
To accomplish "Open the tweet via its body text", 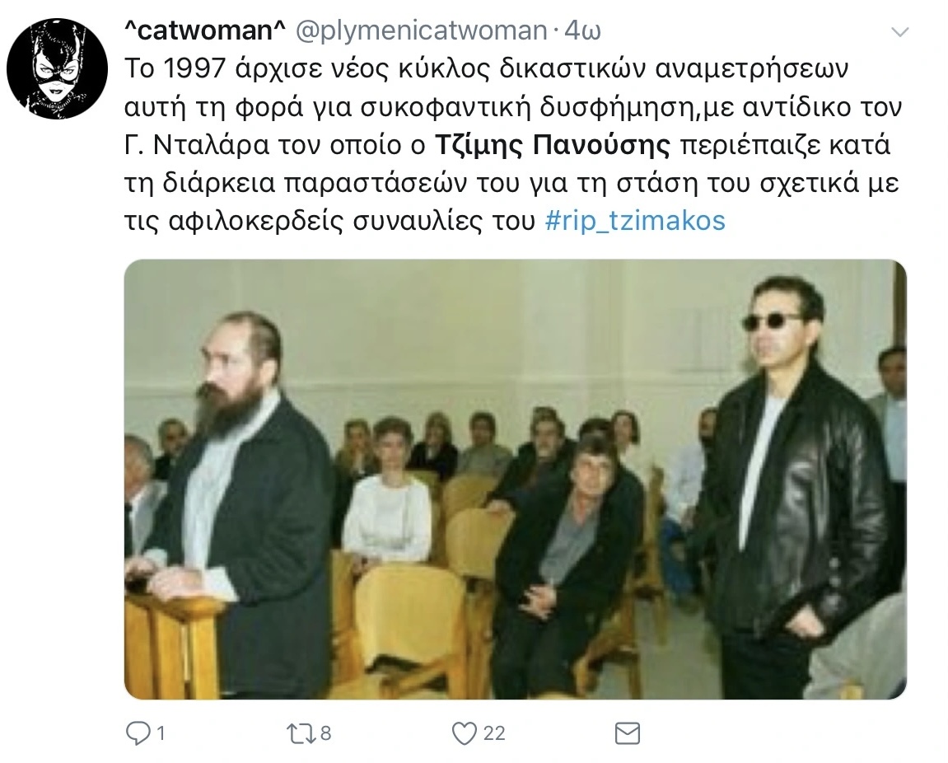I will point(512,145).
